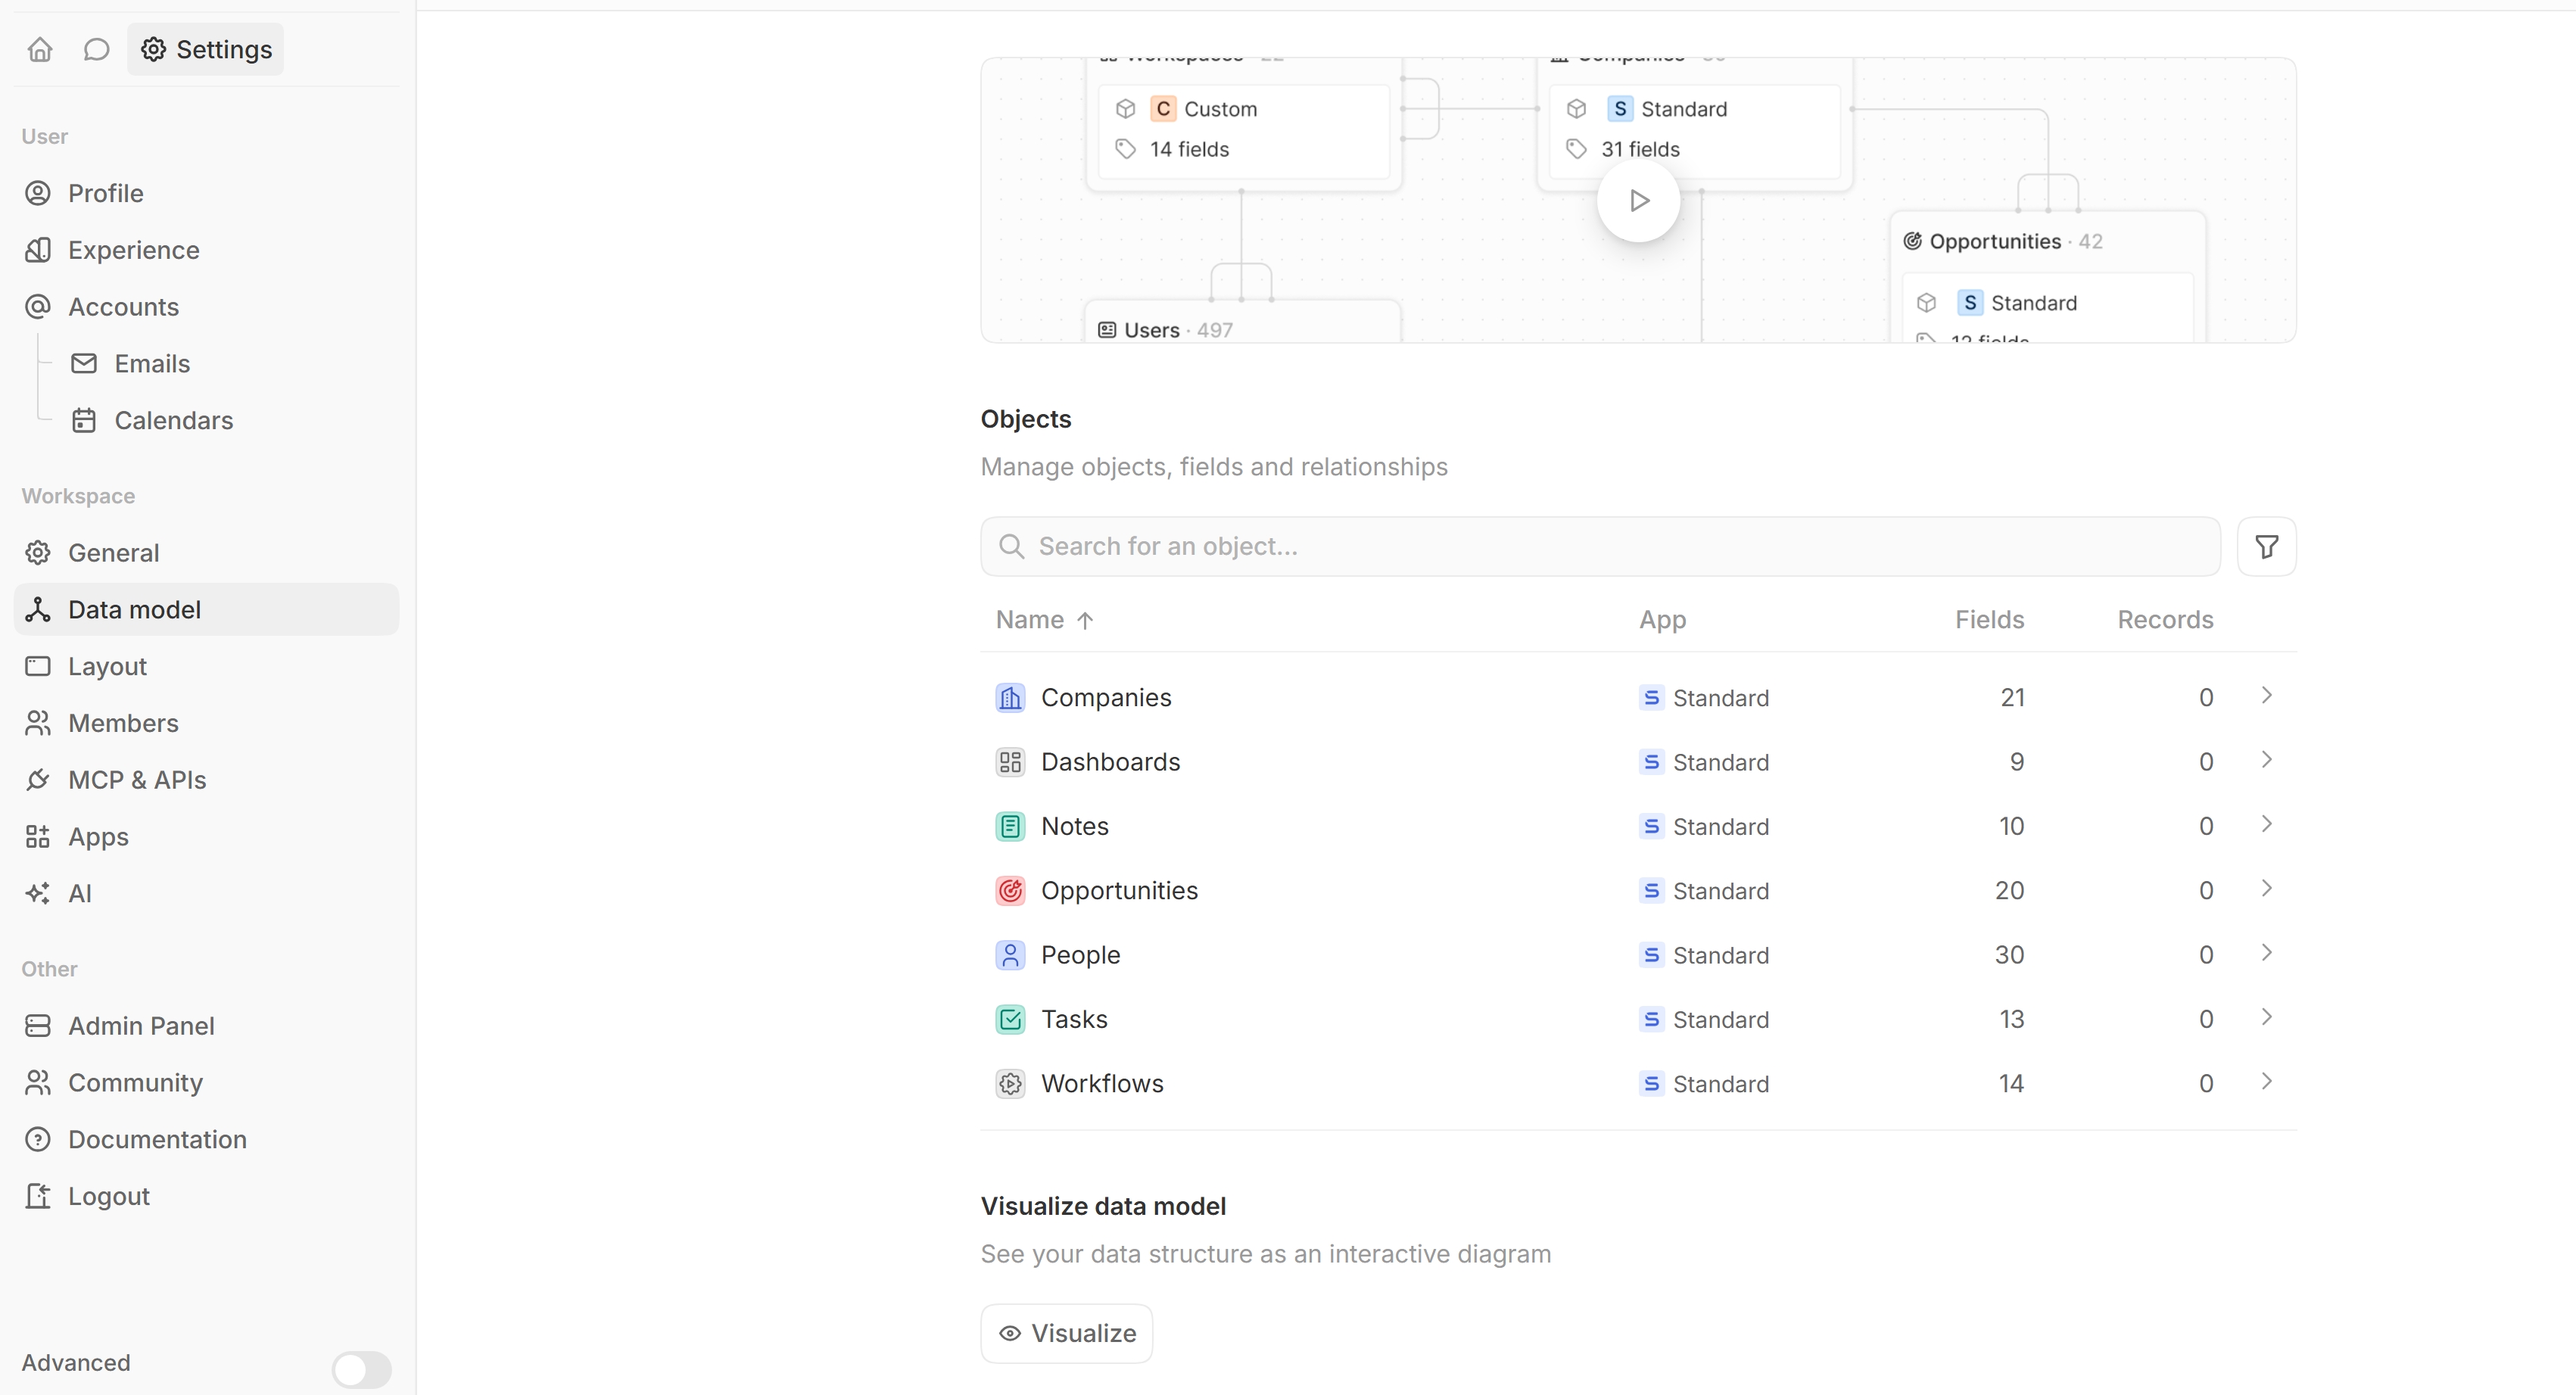Select Data model in the sidebar
This screenshot has height=1395, width=2576.
206,610
